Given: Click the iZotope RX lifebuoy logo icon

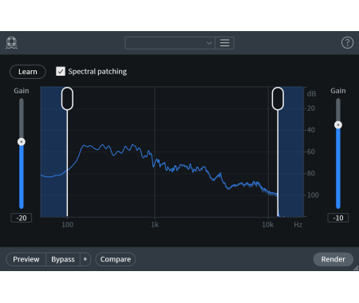Looking at the screenshot, I should click(11, 42).
